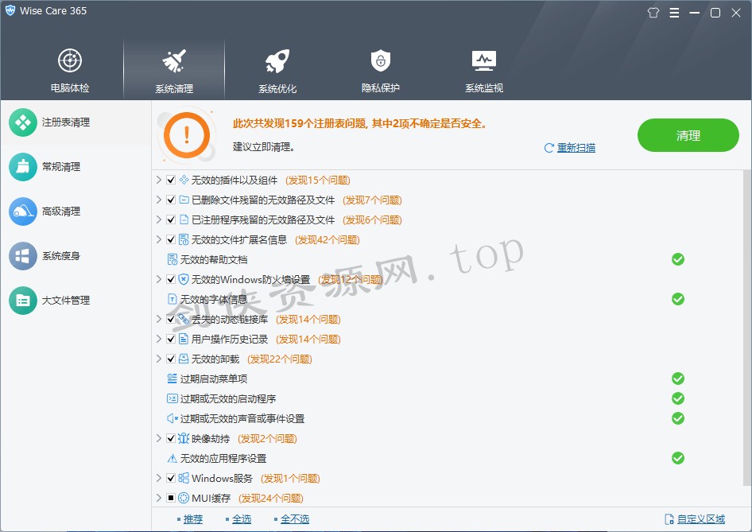Image resolution: width=752 pixels, height=532 pixels.
Task: Expand the Windows服务 item
Action: [x=159, y=479]
